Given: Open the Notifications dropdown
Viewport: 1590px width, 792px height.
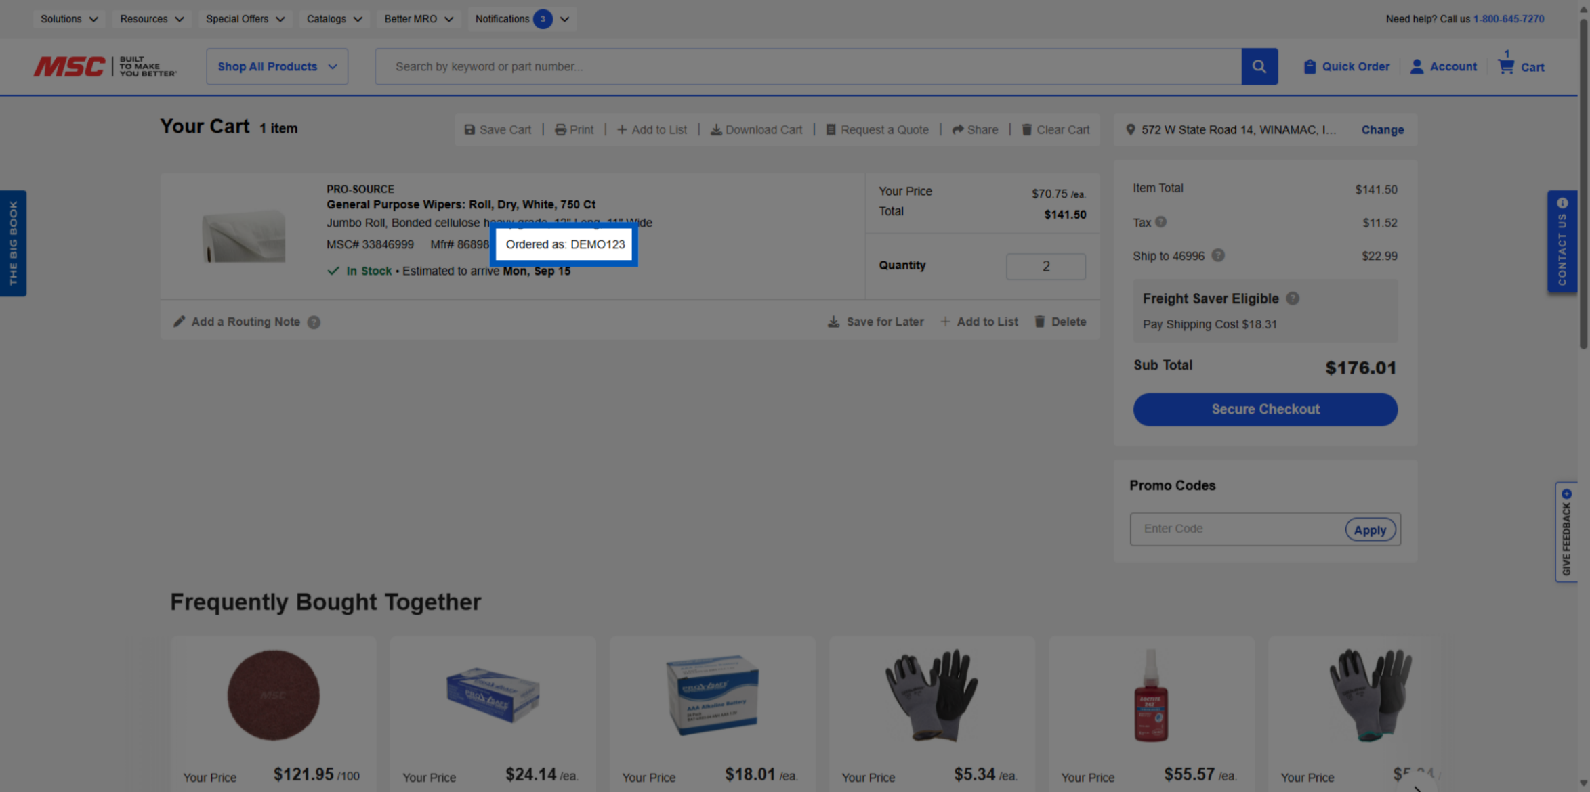Looking at the screenshot, I should (x=522, y=19).
